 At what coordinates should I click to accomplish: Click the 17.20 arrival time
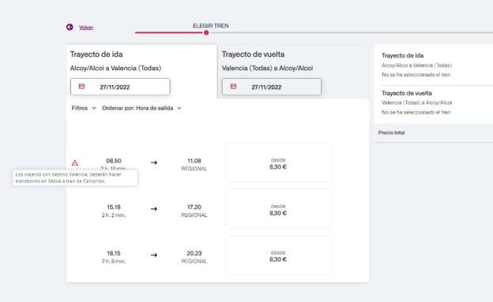point(194,207)
